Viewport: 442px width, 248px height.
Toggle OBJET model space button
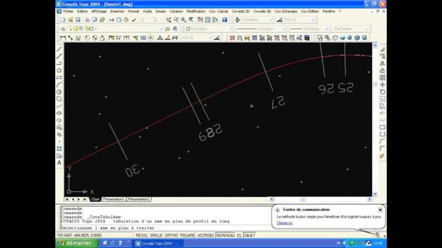pyautogui.click(x=250, y=235)
